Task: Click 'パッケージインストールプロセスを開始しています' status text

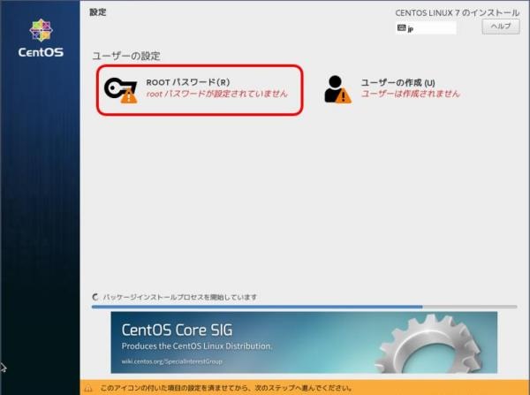Action: coord(179,297)
